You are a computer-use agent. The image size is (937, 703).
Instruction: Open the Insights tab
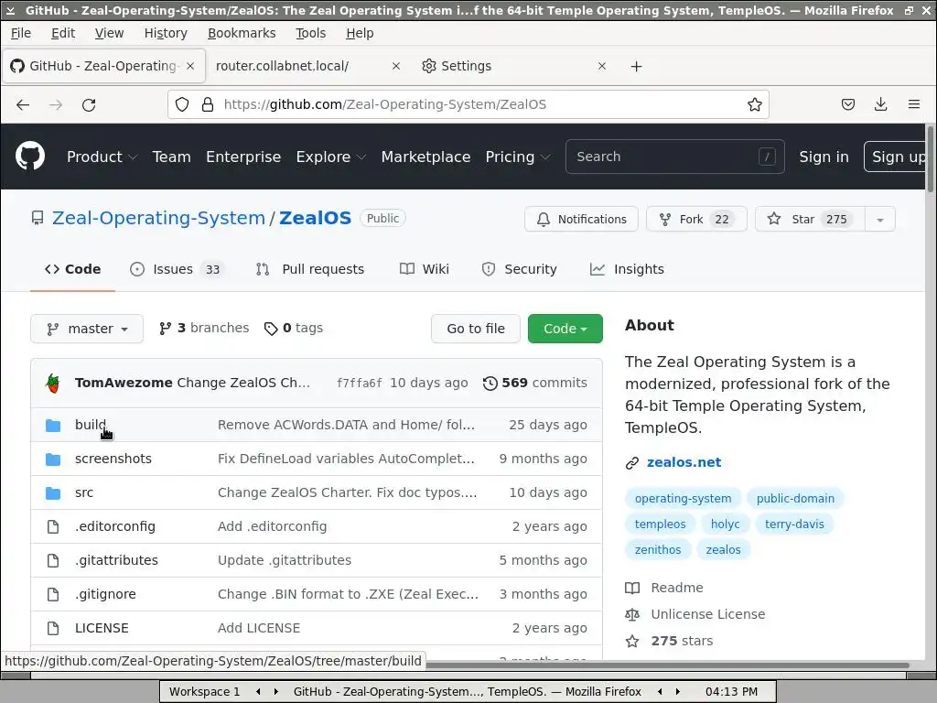(627, 270)
